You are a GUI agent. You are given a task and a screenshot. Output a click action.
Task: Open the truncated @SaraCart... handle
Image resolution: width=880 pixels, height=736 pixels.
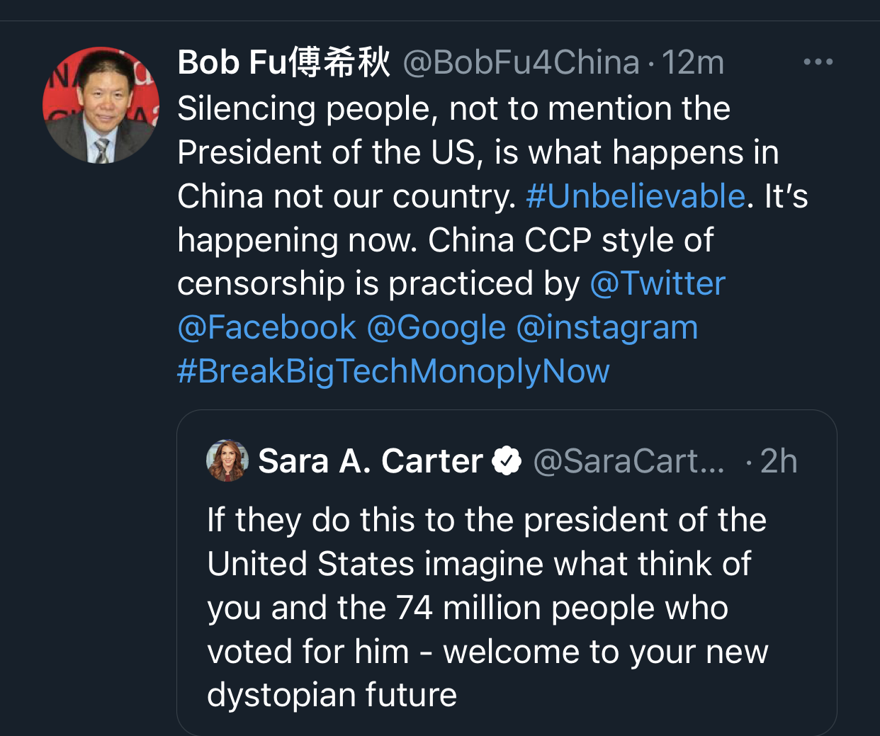[628, 461]
